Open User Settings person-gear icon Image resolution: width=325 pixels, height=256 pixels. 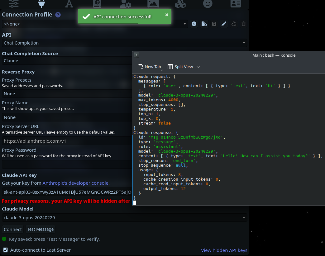click(125, 3)
